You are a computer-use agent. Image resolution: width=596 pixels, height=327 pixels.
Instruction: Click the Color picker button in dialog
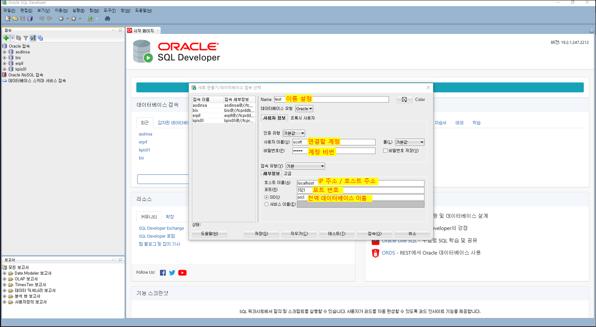tap(404, 99)
